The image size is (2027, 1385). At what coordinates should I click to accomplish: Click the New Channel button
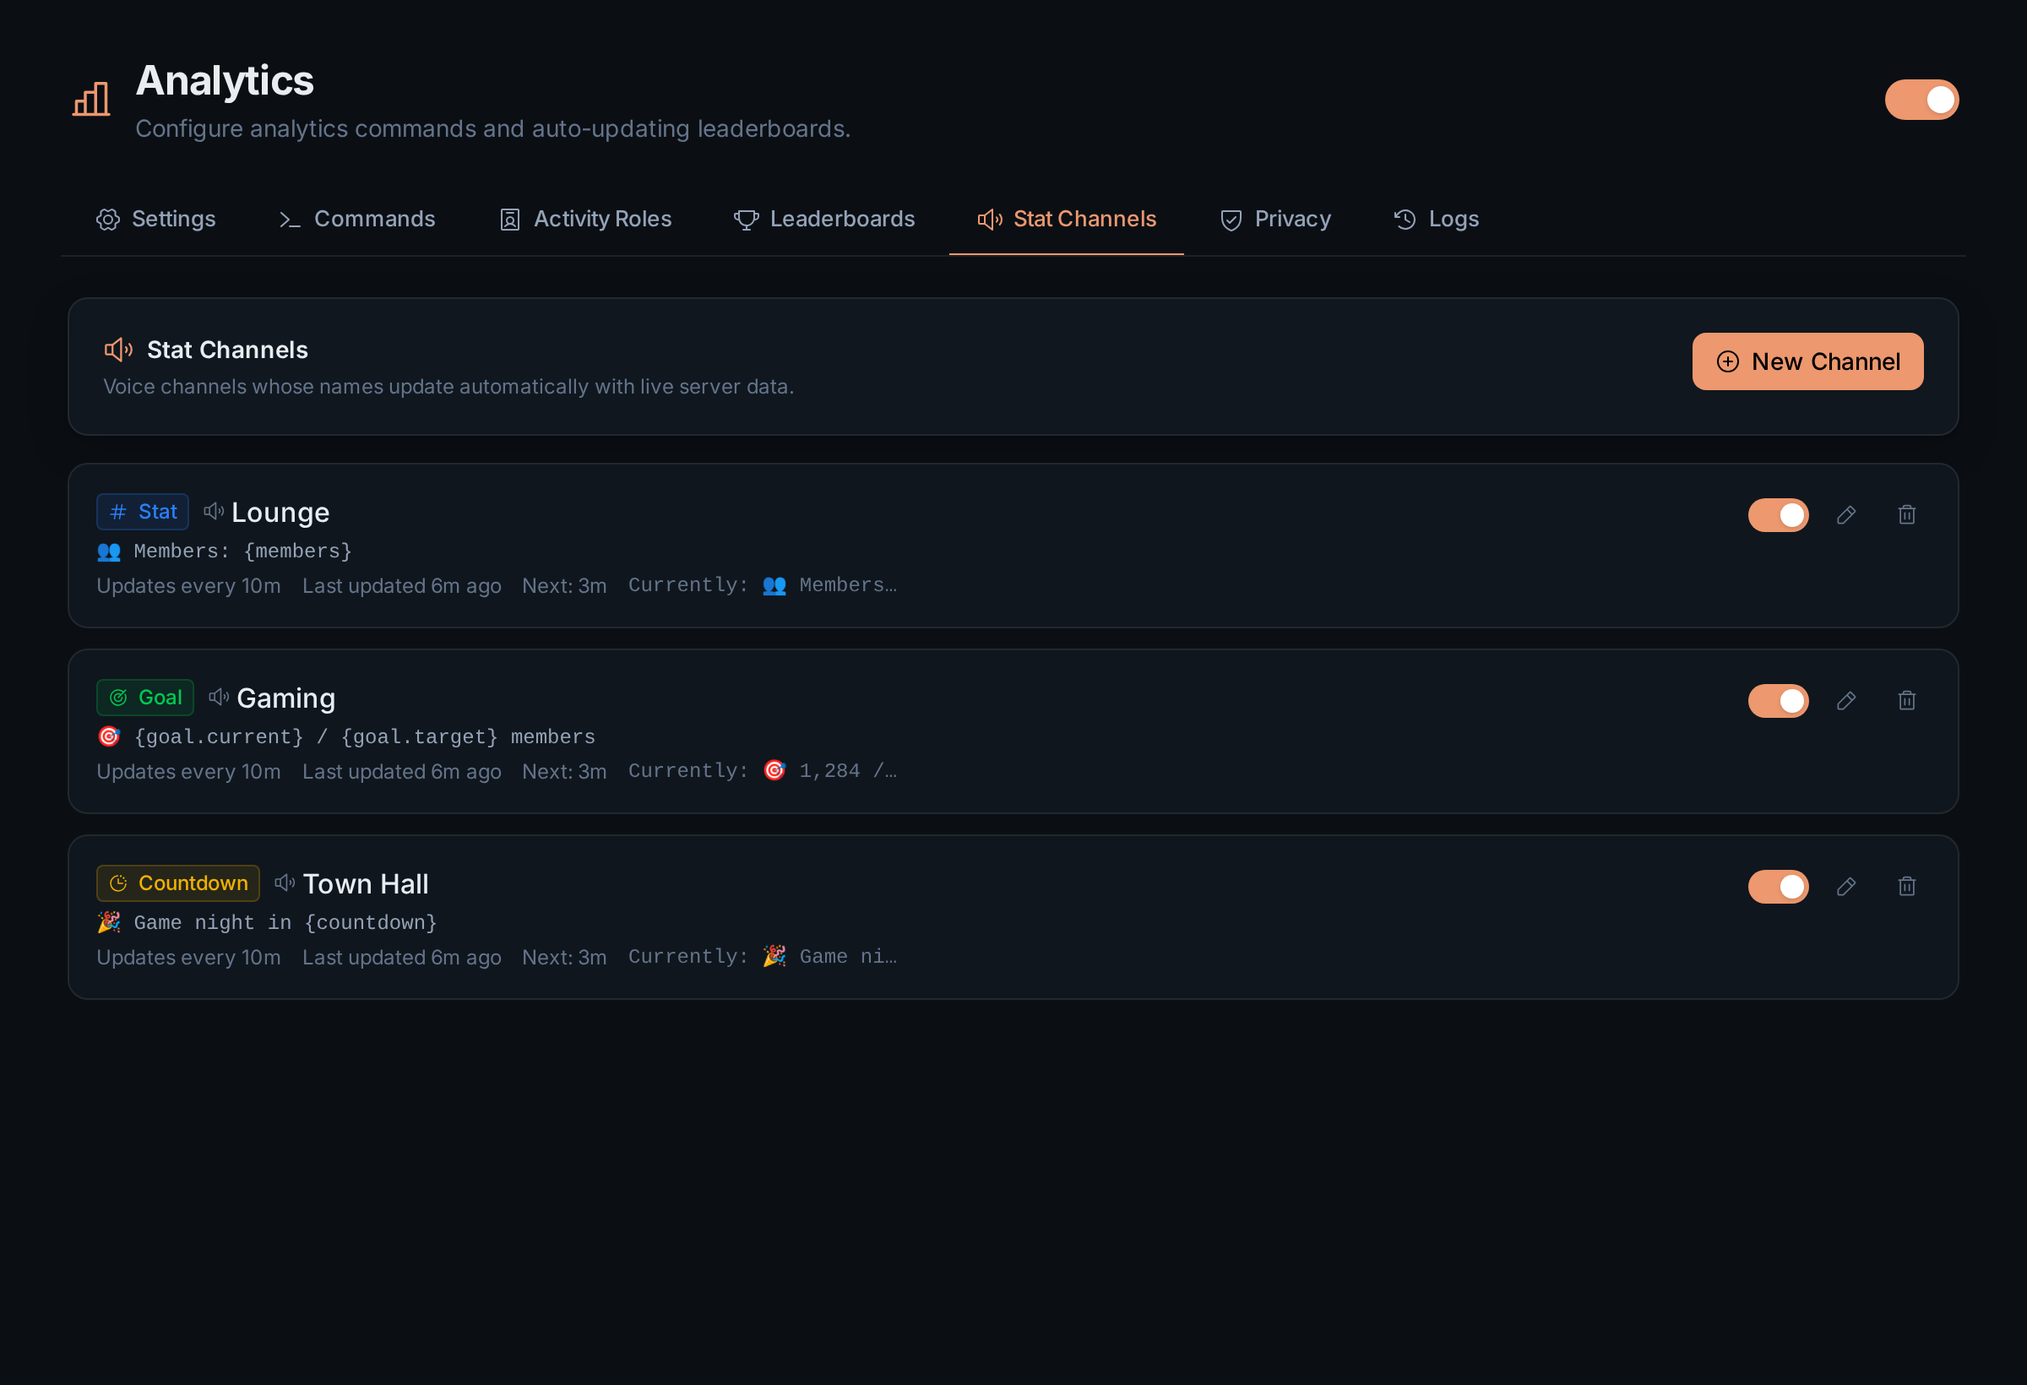[x=1808, y=361]
